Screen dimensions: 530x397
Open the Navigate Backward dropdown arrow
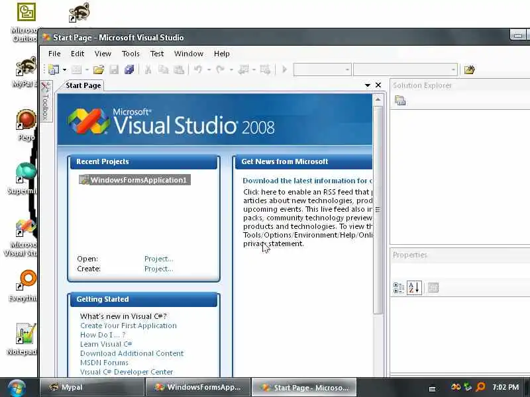[254, 70]
